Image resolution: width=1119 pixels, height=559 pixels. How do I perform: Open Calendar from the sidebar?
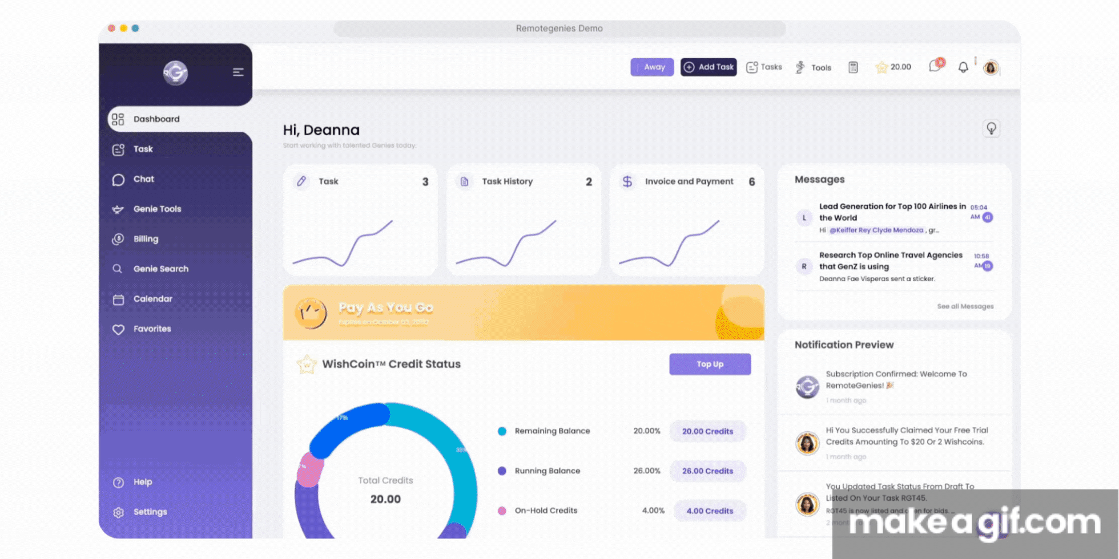click(x=152, y=299)
